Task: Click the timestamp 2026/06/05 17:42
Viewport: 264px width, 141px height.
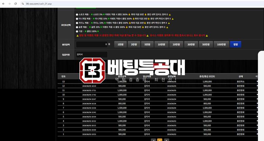Action: point(89,95)
